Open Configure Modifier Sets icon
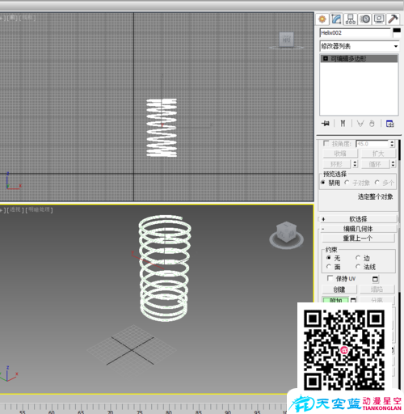The height and width of the screenshot is (414, 404). point(390,124)
